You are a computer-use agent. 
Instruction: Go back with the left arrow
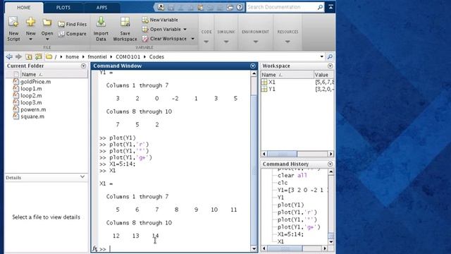coord(9,56)
